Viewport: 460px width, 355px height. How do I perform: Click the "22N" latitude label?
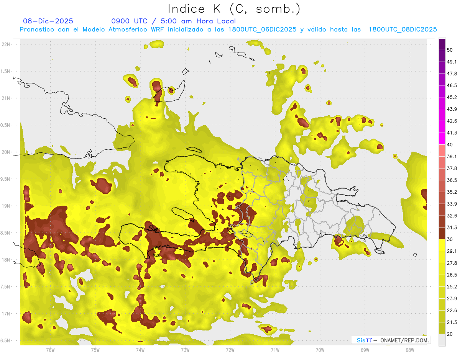point(7,44)
